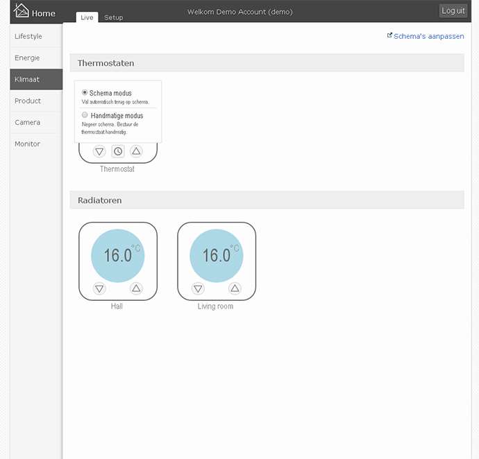The width and height of the screenshot is (479, 459).
Task: Open the Energie section in sidebar
Action: (27, 58)
